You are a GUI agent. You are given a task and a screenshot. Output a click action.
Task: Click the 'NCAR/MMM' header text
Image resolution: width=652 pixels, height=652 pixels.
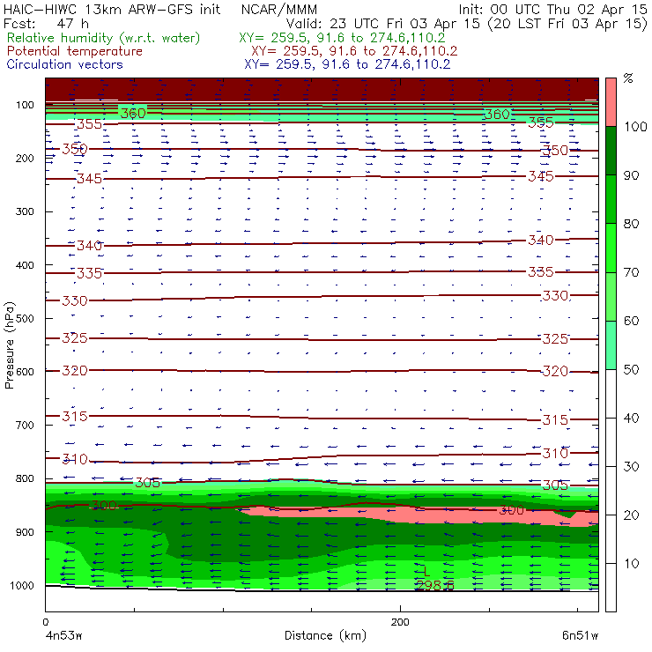click(279, 10)
